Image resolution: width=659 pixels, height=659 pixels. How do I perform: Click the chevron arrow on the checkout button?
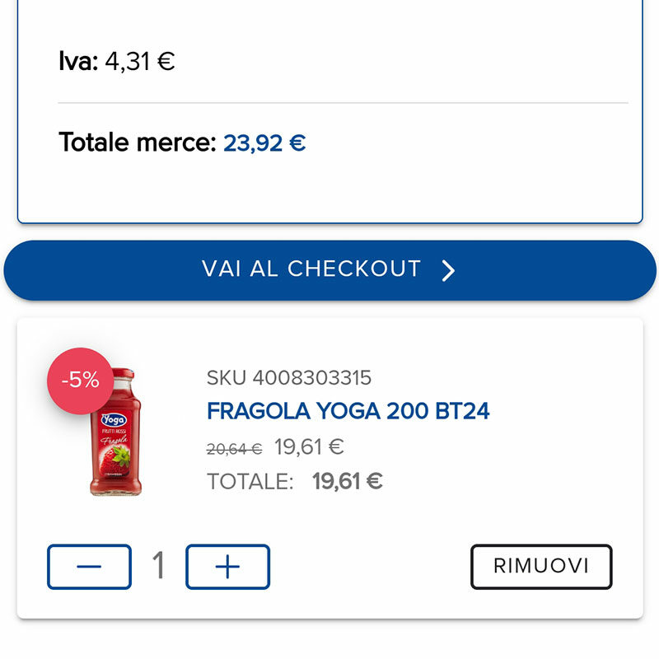pyautogui.click(x=448, y=270)
